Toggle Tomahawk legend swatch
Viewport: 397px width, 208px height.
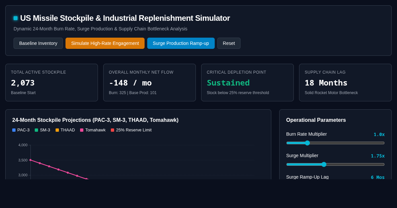(x=82, y=130)
